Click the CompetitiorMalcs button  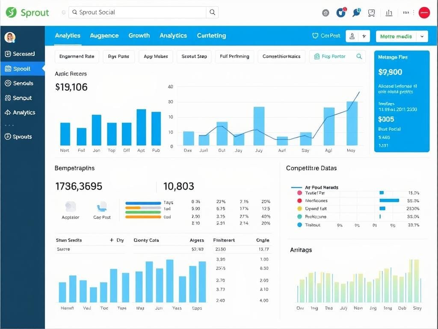[x=281, y=57]
